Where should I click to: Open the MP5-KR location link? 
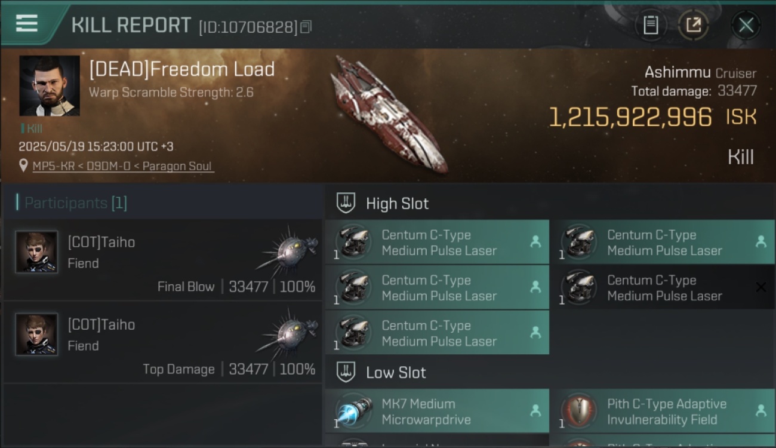click(x=123, y=166)
